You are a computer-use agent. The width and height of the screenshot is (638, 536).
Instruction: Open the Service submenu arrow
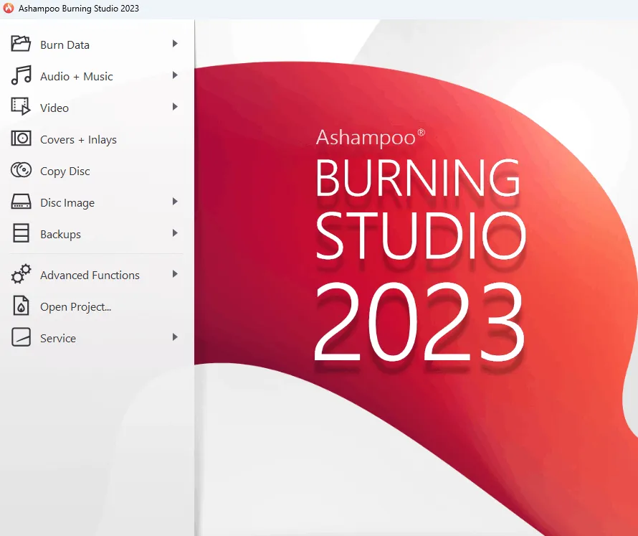[175, 337]
